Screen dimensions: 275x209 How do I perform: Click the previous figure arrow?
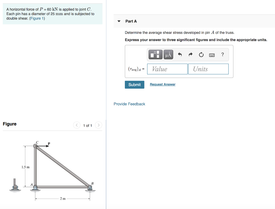77,125
